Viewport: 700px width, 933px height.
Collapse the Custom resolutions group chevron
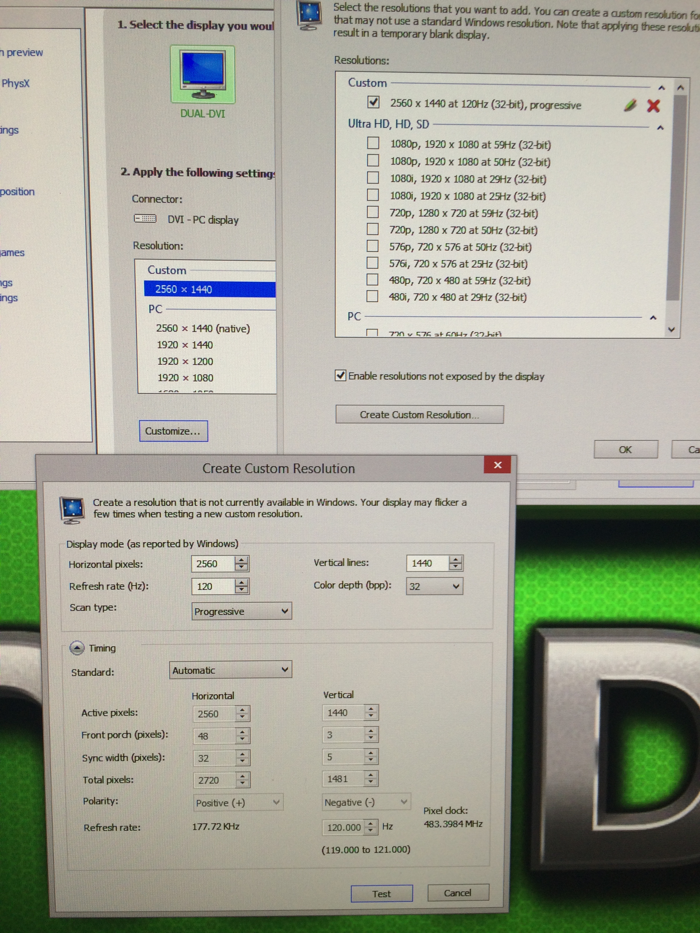pos(661,88)
